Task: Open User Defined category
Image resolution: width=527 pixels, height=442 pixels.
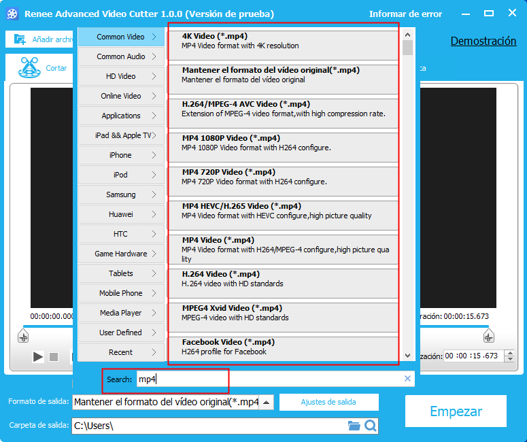Action: click(x=121, y=333)
